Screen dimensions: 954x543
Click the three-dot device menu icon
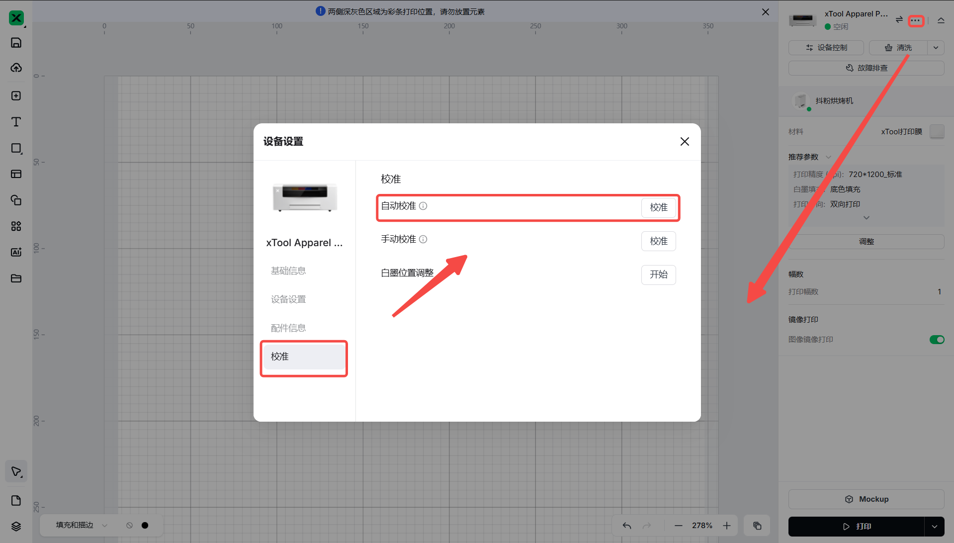pyautogui.click(x=915, y=20)
